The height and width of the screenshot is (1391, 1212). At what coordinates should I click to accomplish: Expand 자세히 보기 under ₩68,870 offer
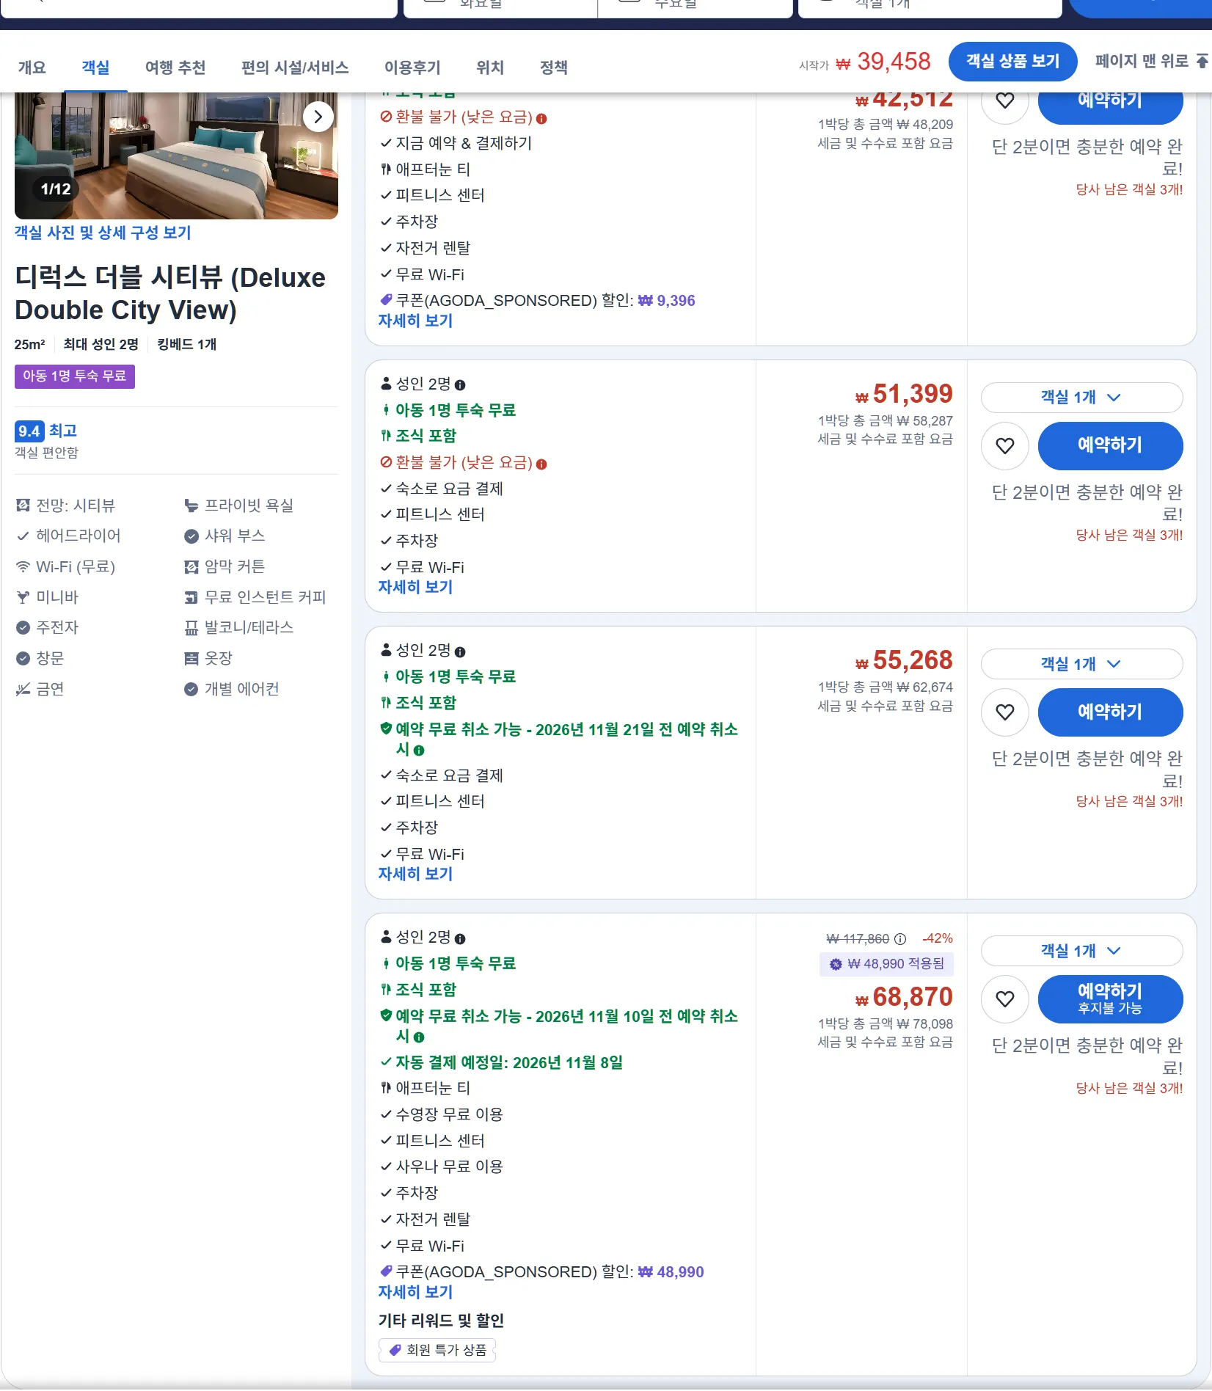click(x=415, y=1292)
